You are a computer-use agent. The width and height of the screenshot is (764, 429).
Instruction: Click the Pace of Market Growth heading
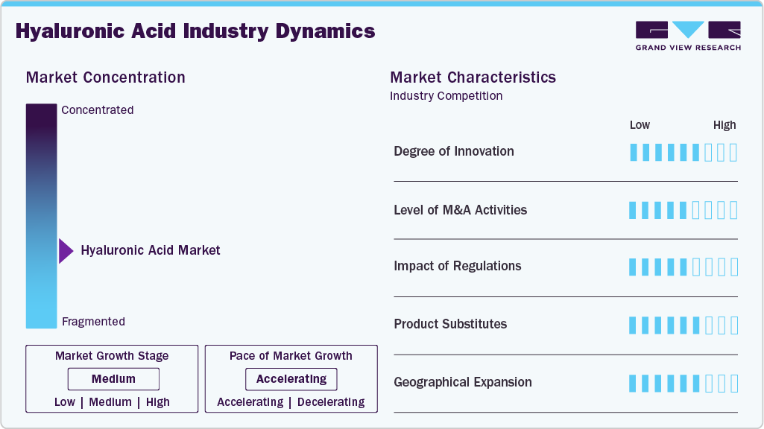pyautogui.click(x=291, y=356)
